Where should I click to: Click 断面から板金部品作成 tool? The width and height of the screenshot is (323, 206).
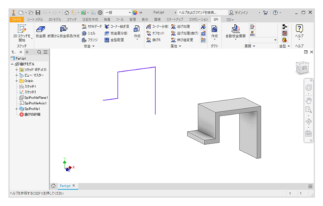(63, 31)
